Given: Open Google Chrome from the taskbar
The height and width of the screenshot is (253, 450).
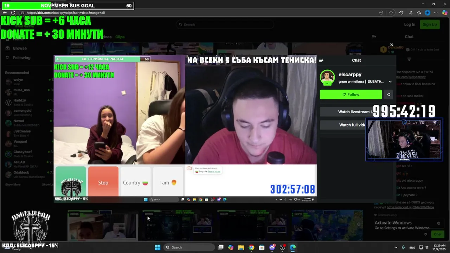Looking at the screenshot, I should tap(251, 247).
